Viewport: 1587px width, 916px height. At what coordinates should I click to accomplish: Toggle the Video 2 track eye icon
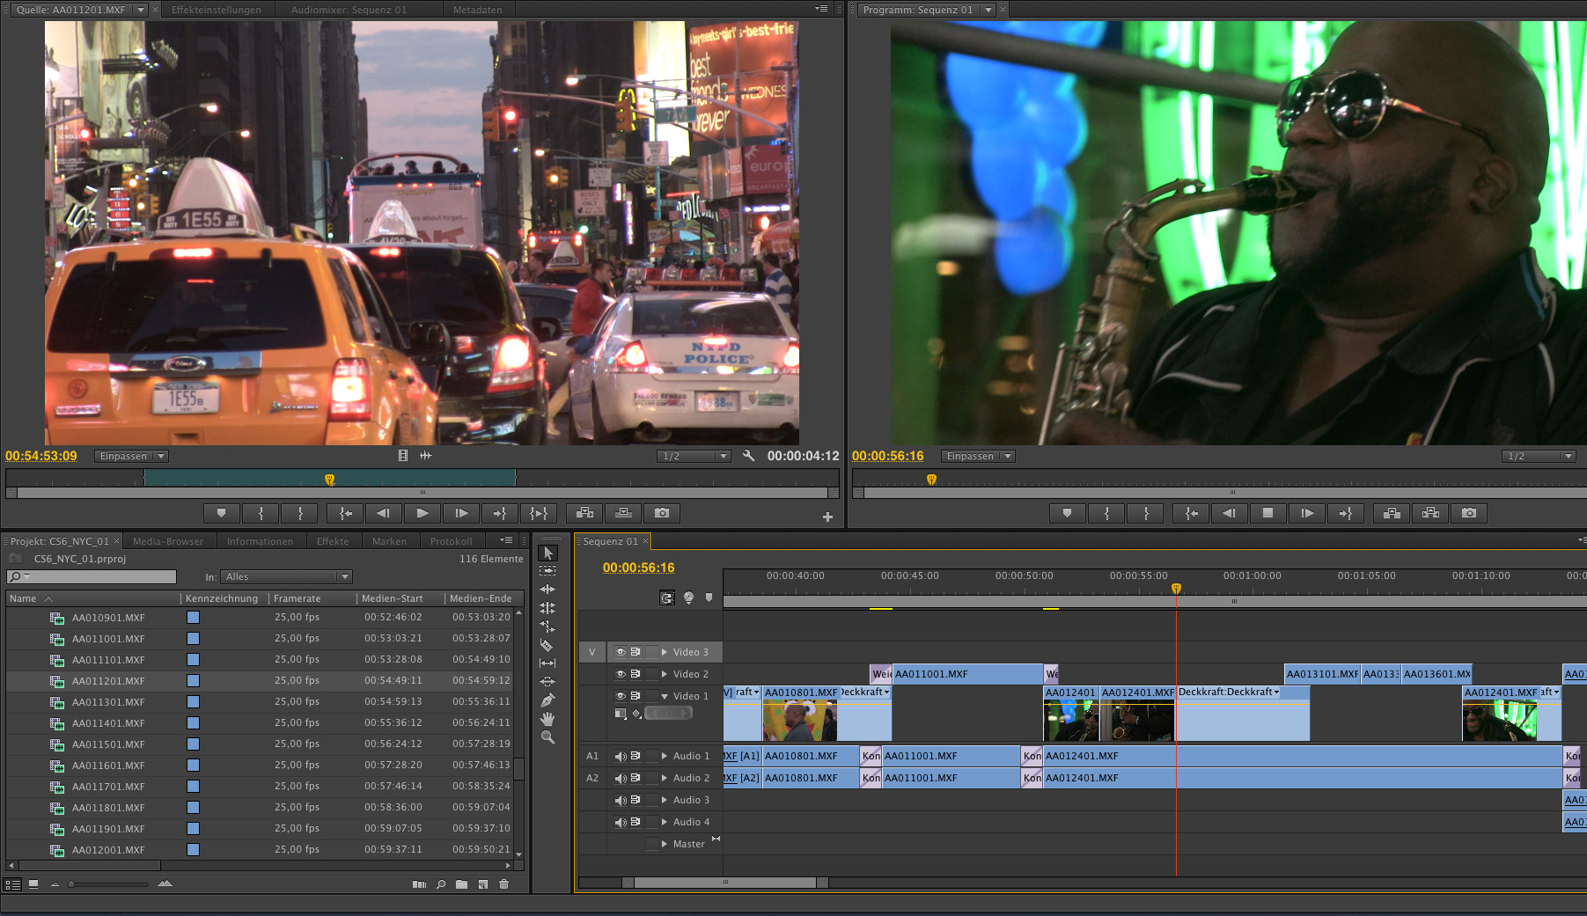[x=620, y=674]
